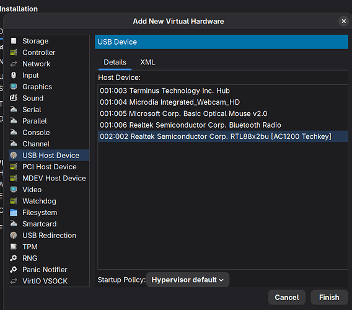
Task: Click the Serial port icon
Action: coord(14,109)
